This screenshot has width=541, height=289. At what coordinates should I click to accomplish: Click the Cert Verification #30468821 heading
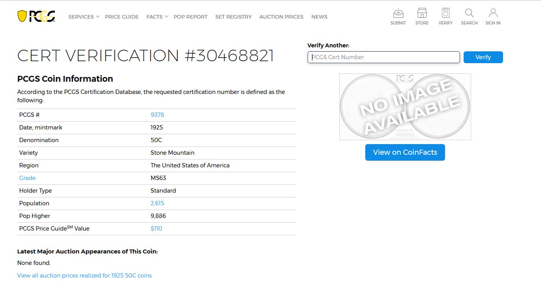(x=146, y=56)
